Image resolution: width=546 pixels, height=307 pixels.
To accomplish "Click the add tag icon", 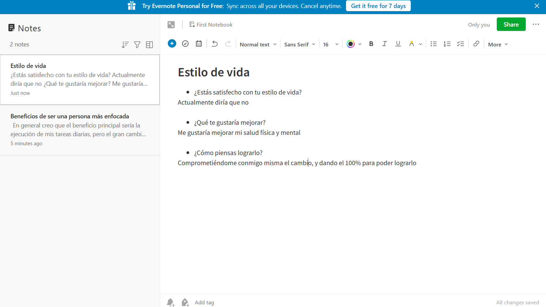I will (185, 302).
